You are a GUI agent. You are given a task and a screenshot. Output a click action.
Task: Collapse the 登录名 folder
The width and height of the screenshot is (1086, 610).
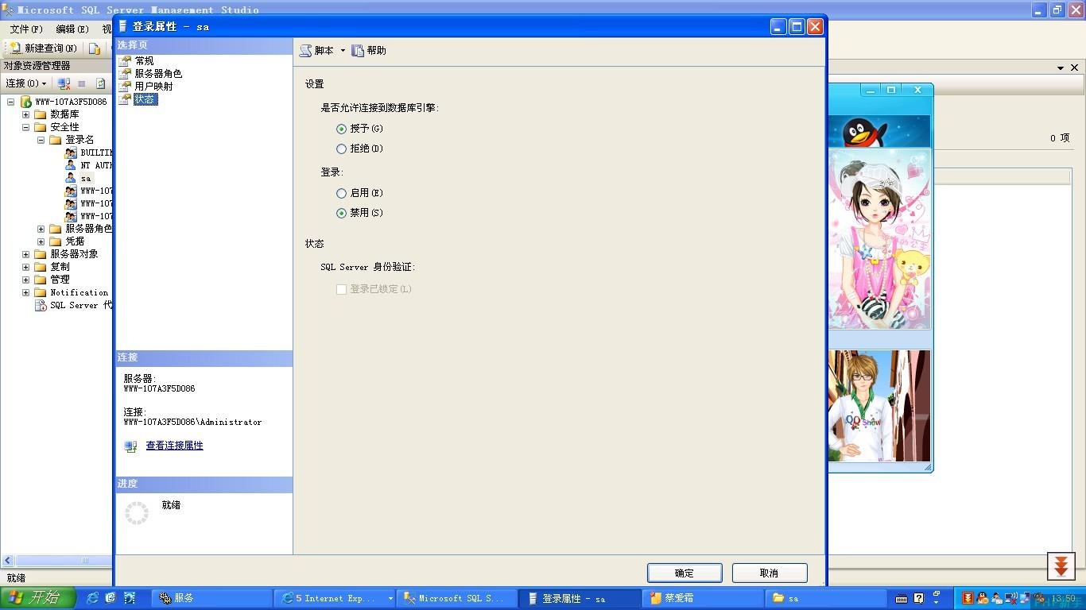[41, 140]
